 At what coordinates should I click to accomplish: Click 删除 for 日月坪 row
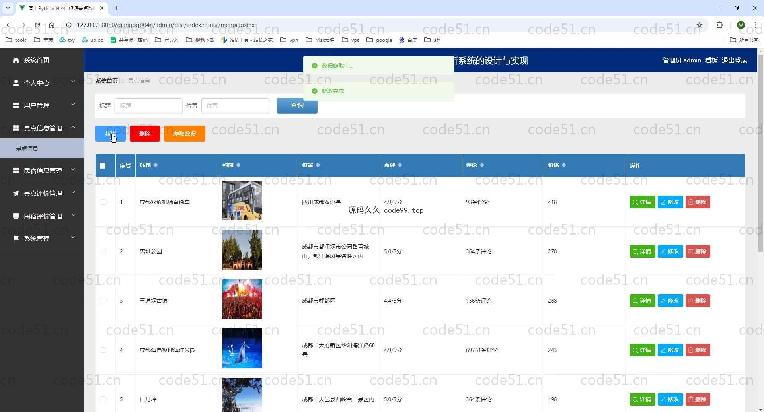698,399
